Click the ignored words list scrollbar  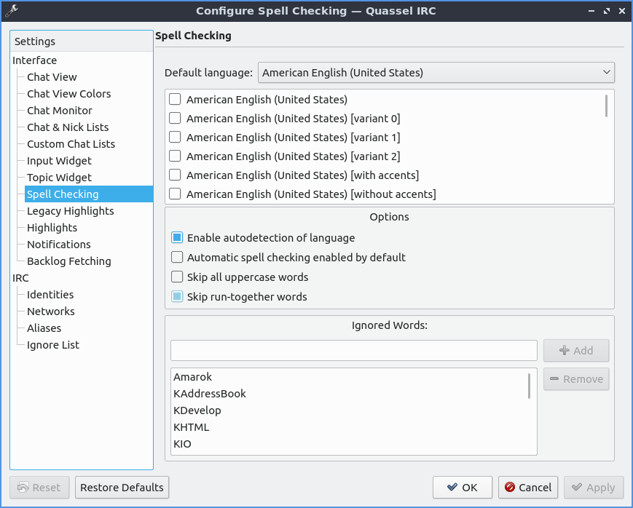click(529, 386)
